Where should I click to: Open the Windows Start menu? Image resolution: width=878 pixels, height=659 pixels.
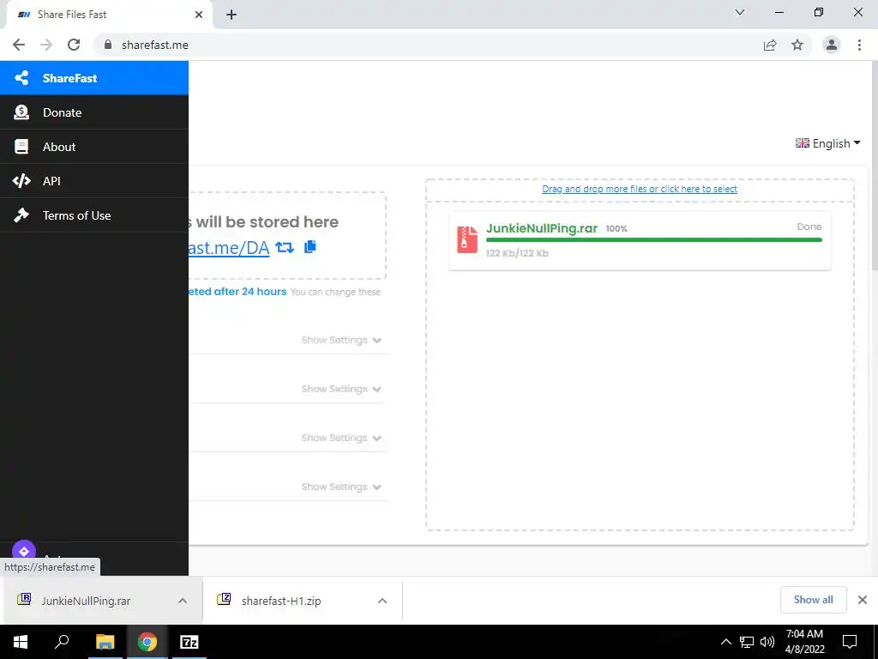pyautogui.click(x=21, y=642)
